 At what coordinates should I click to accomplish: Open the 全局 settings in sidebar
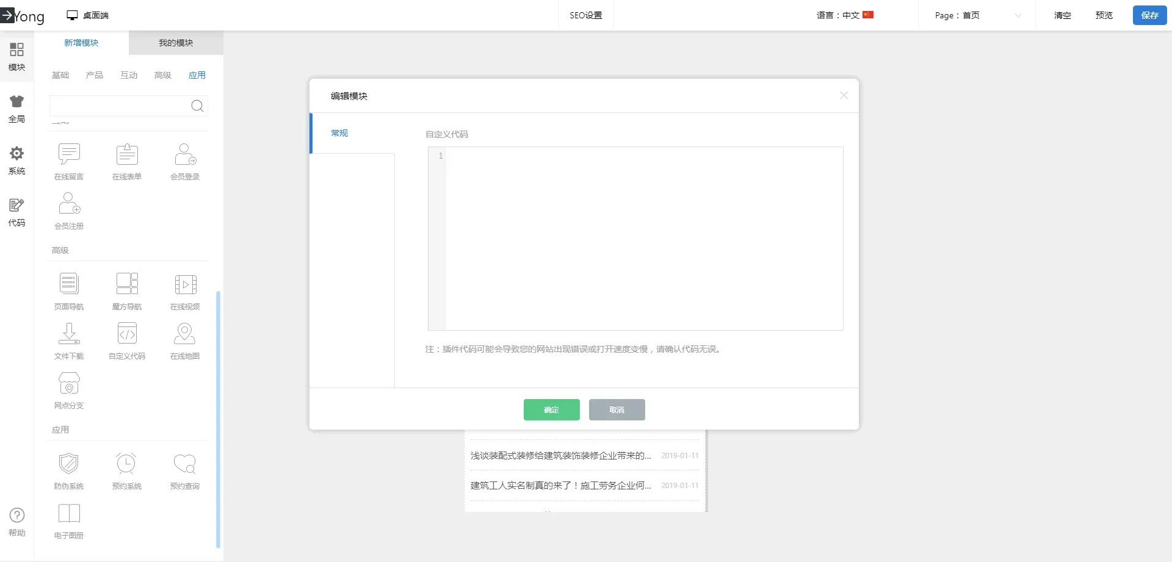[x=16, y=109]
